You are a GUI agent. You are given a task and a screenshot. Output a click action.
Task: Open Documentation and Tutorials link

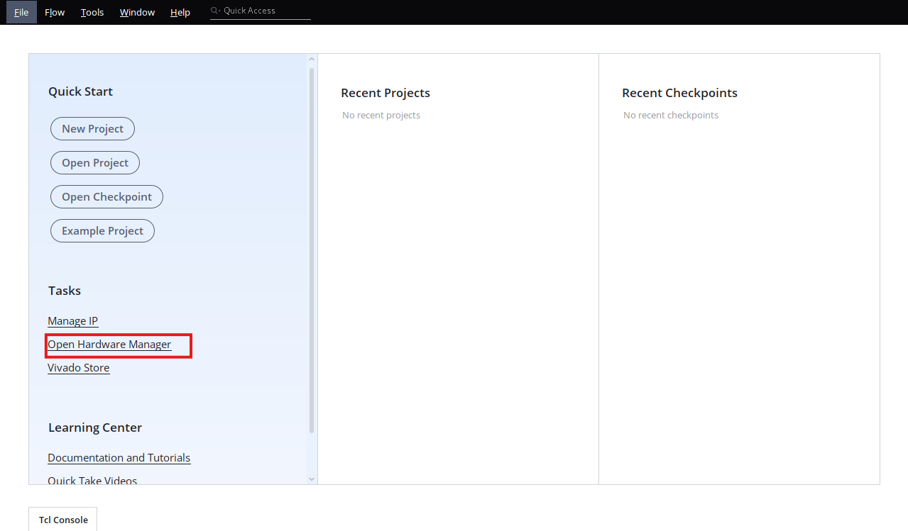(x=119, y=458)
